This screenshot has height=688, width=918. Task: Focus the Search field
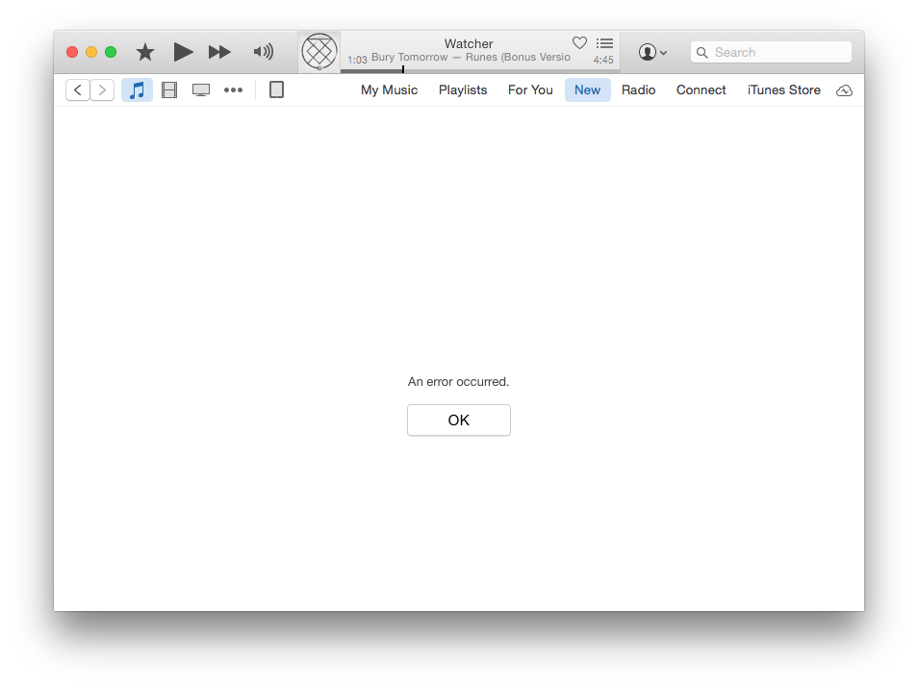pos(771,52)
